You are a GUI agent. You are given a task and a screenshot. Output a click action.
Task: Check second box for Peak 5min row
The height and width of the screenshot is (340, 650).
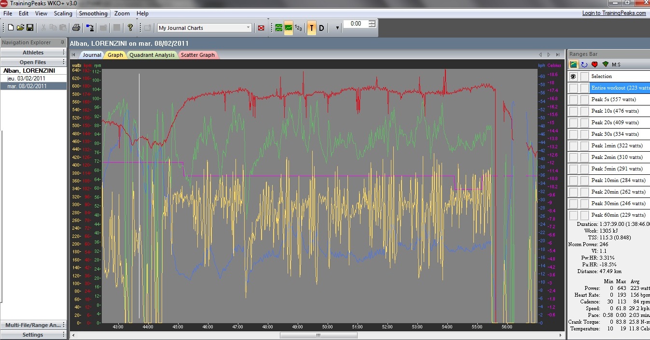click(584, 169)
